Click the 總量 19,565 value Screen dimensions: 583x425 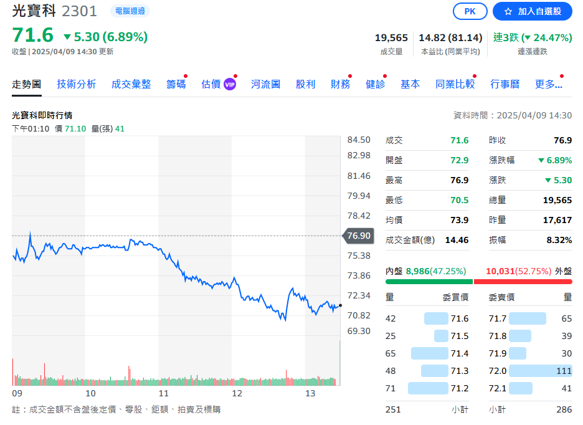tap(557, 200)
